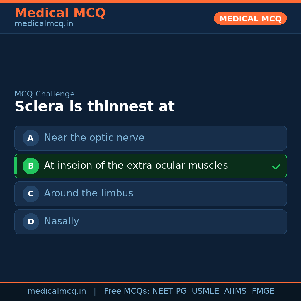Click the letter A option circle
Screen dimensions: 301x301
[x=31, y=138]
